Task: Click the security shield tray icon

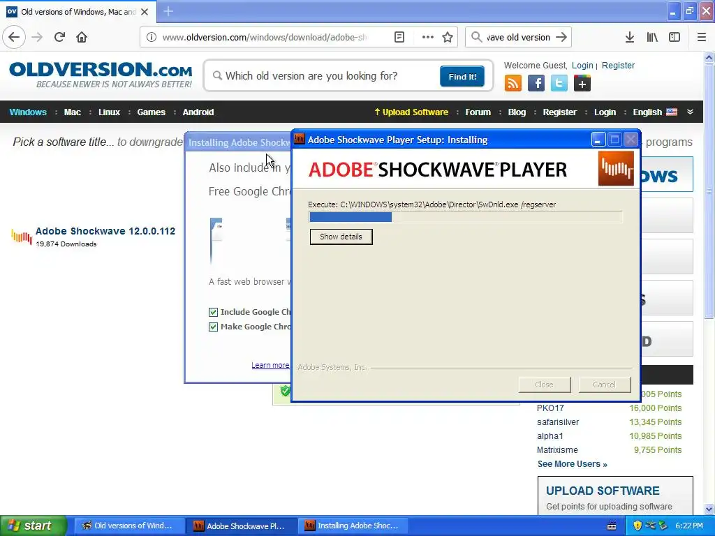Action: pyautogui.click(x=637, y=526)
